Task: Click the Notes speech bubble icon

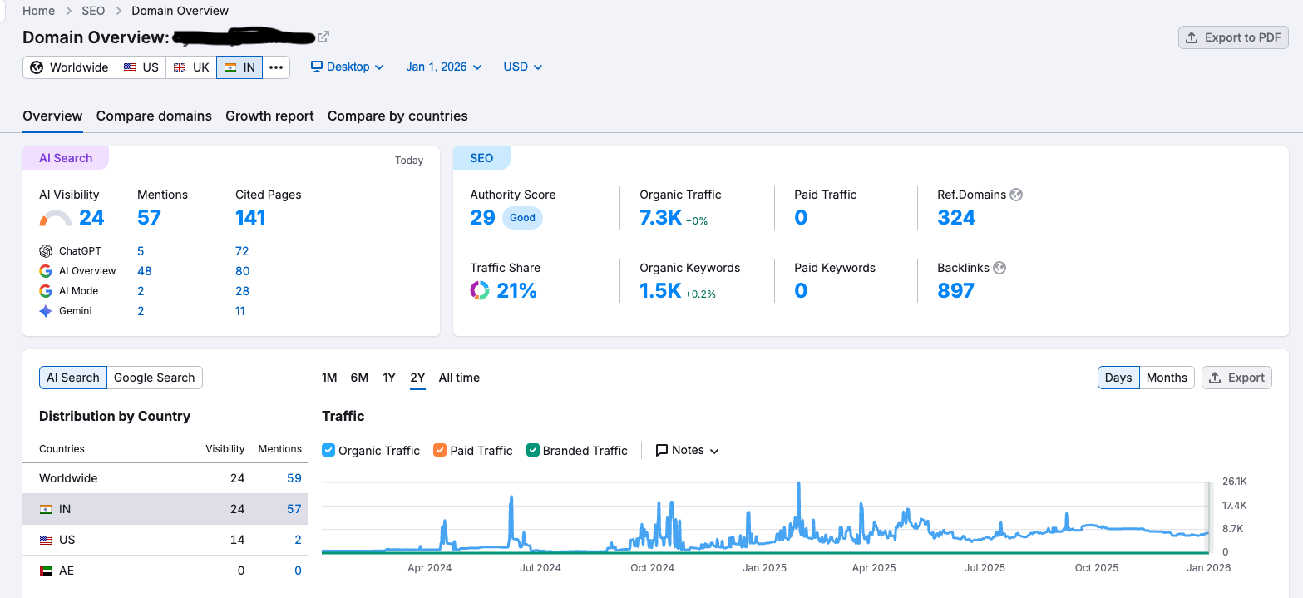Action: click(x=662, y=450)
